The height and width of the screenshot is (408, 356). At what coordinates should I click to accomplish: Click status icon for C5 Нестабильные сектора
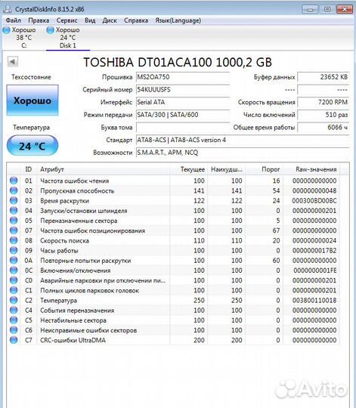[14, 320]
